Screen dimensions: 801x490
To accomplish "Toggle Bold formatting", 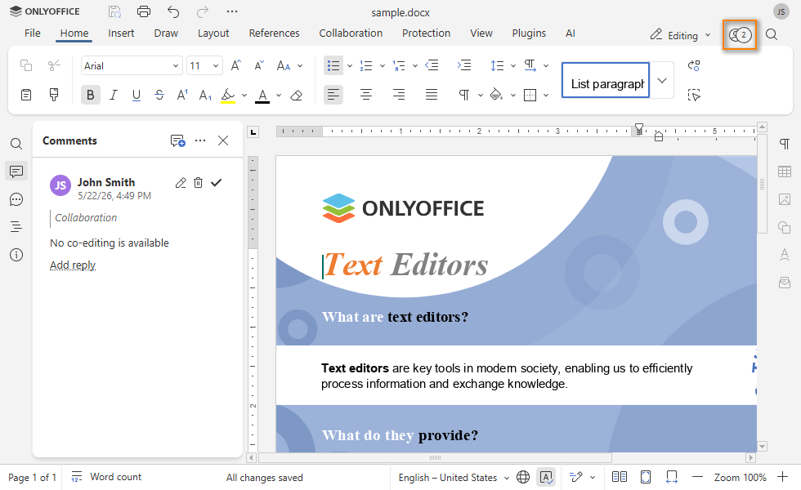I will tap(91, 95).
